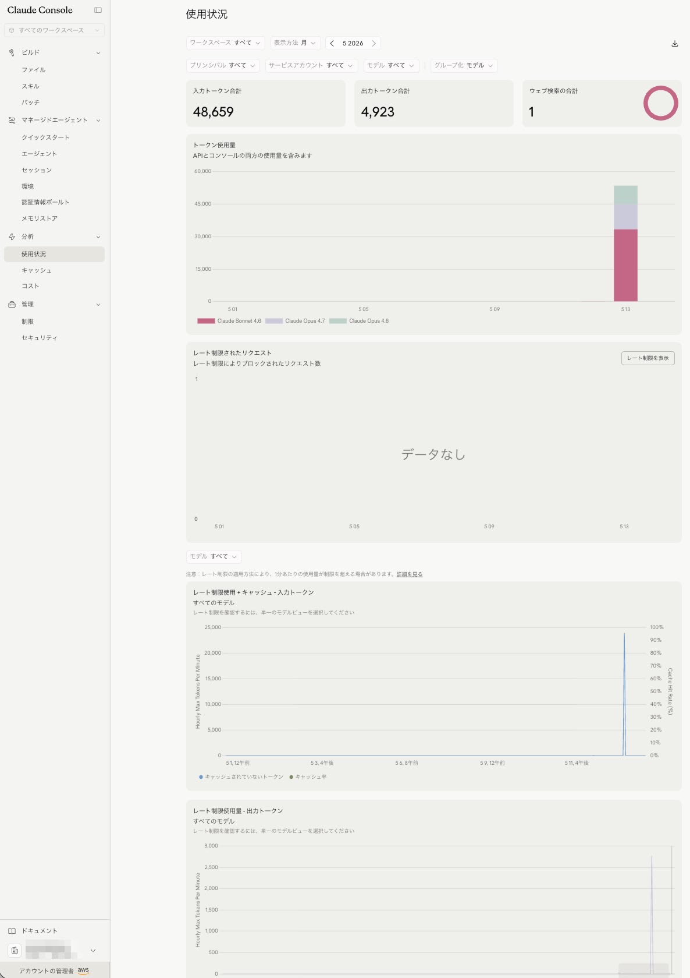The height and width of the screenshot is (978, 690).
Task: Click the organization building icon
Action: (15, 950)
